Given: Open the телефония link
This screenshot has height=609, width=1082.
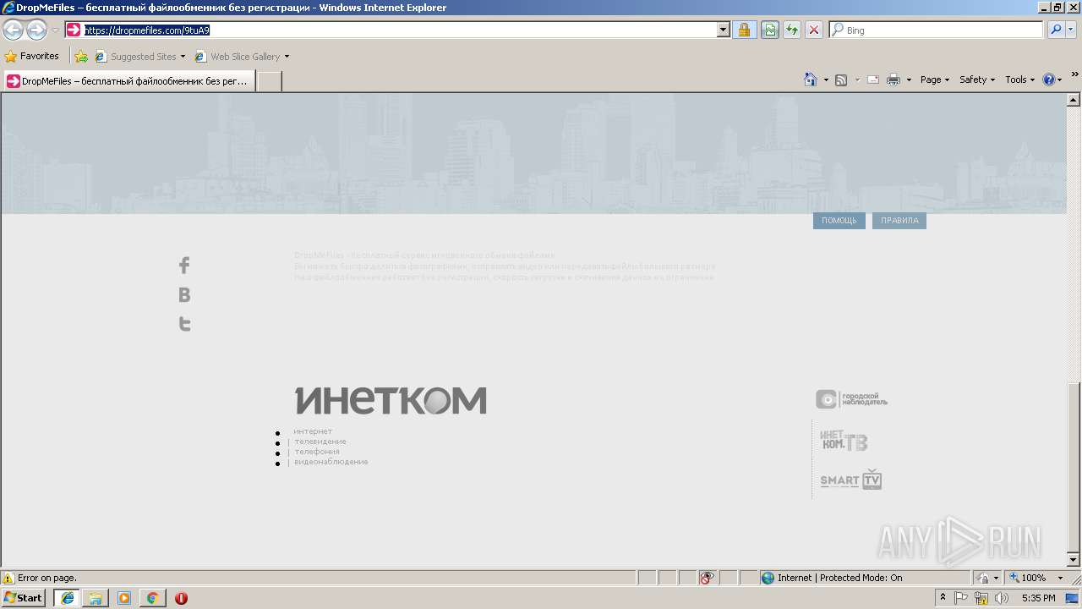Looking at the screenshot, I should coord(317,452).
